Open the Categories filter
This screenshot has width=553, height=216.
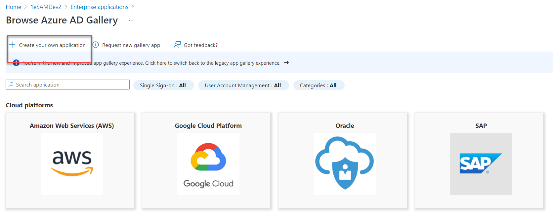coord(318,85)
